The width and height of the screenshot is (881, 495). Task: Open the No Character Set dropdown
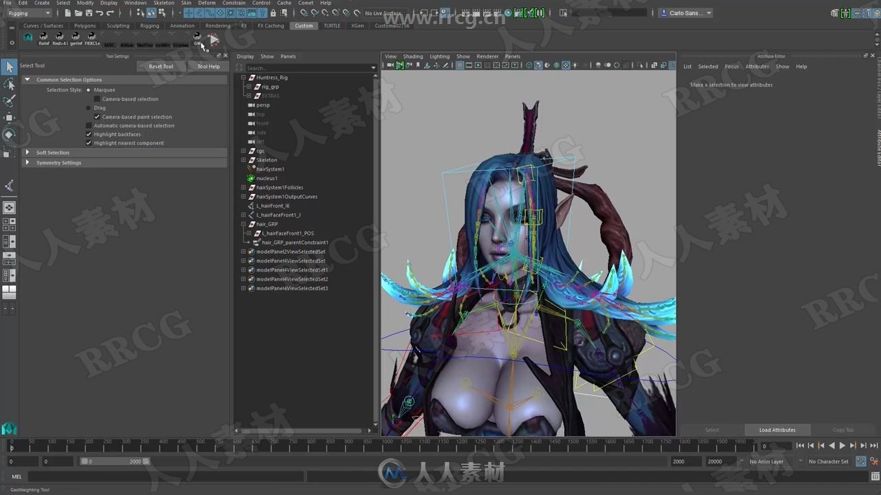click(829, 461)
